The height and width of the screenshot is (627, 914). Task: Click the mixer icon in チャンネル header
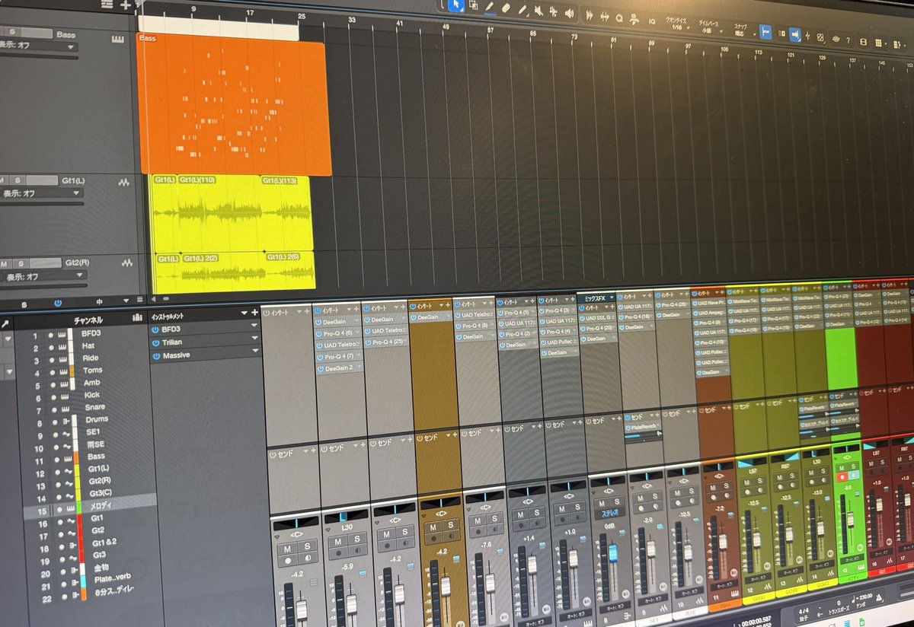137,318
